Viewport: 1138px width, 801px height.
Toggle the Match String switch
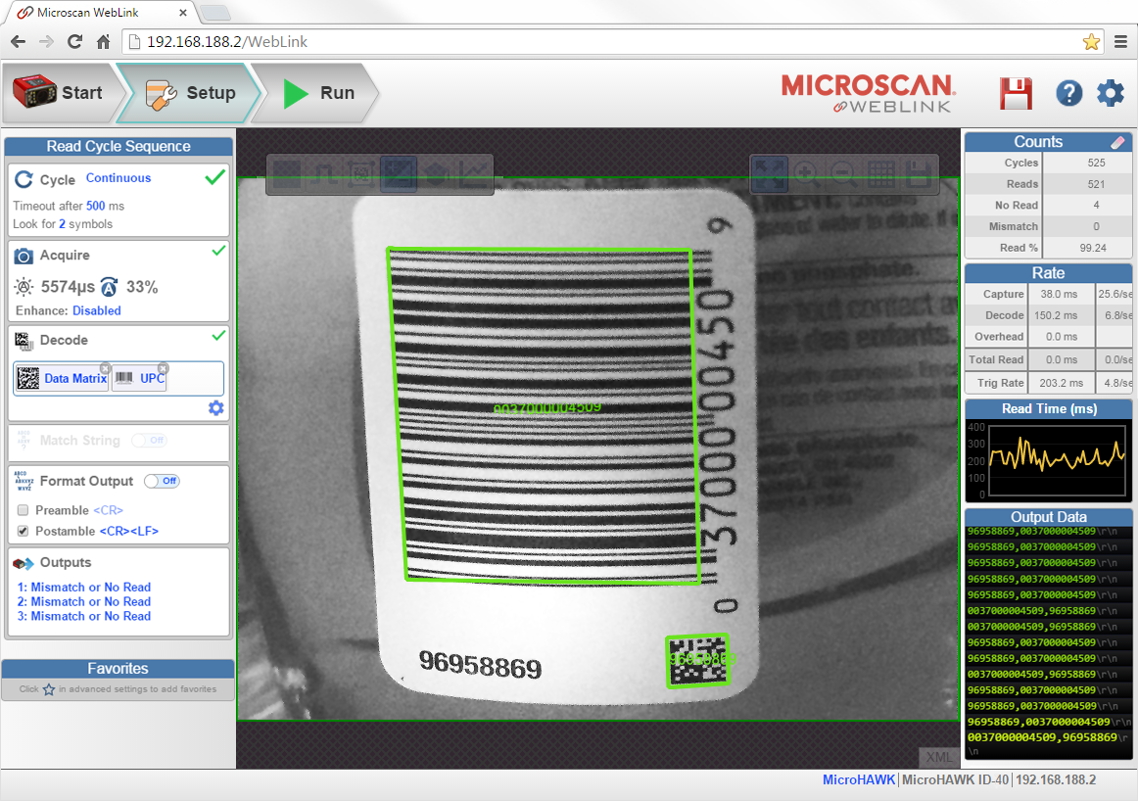point(150,441)
